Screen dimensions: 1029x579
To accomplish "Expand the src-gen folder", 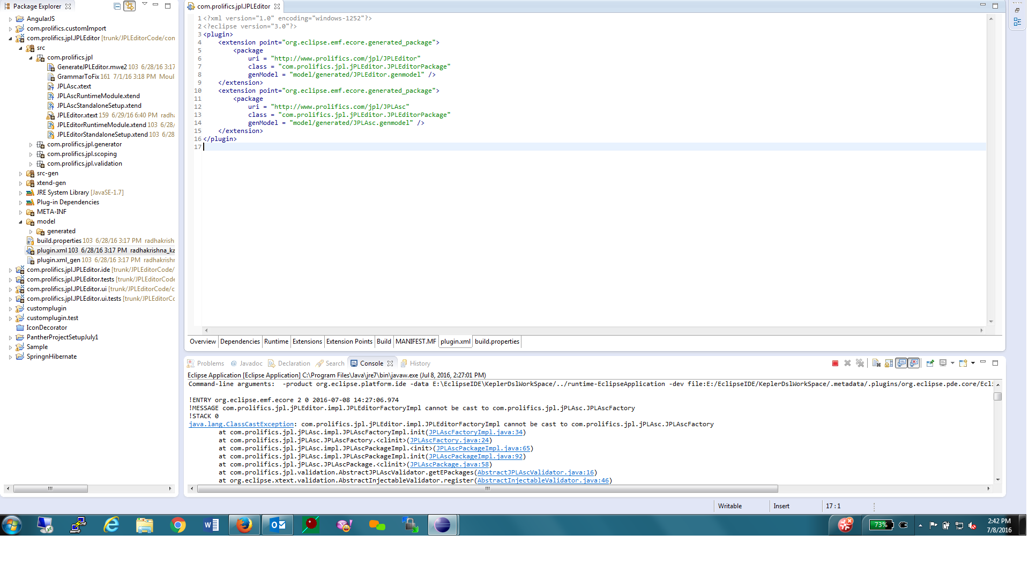I will [x=20, y=173].
